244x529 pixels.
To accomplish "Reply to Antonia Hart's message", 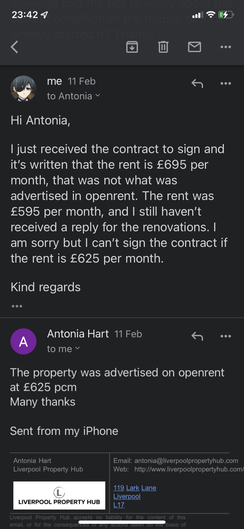I will tap(197, 336).
